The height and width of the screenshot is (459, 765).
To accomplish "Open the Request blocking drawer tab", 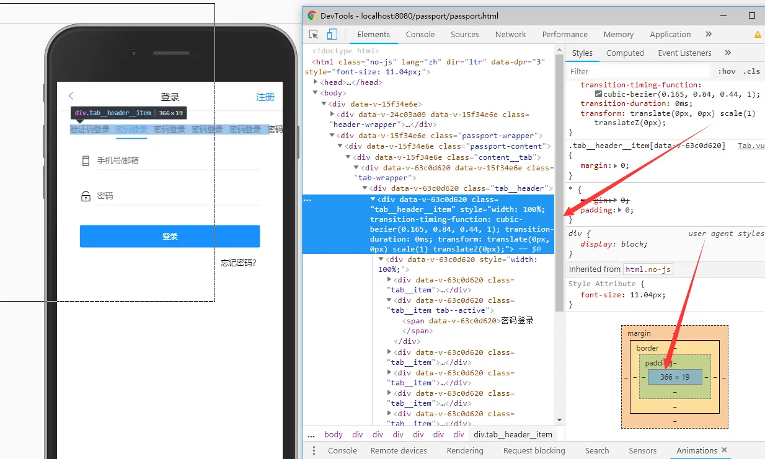I will click(x=534, y=450).
